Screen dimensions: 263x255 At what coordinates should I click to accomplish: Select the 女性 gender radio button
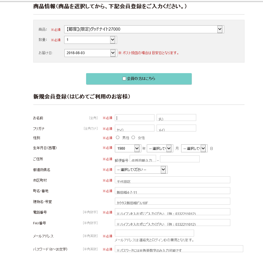click(133, 137)
